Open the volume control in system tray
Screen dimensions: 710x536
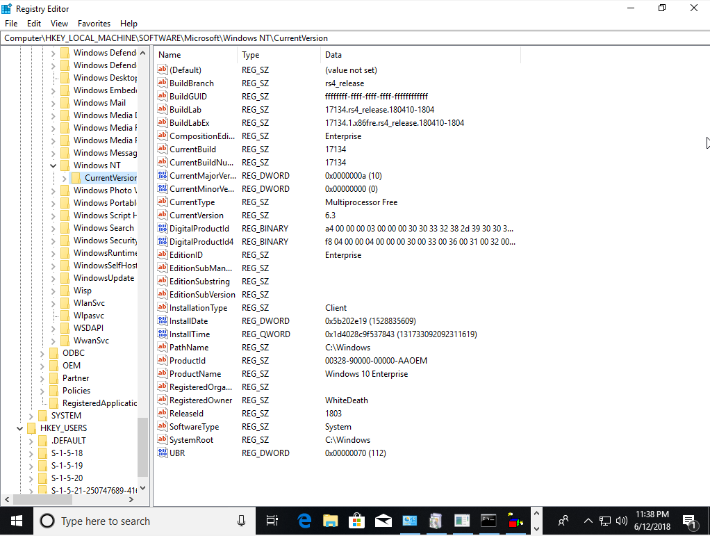point(622,521)
